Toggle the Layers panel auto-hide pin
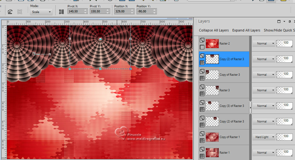This screenshot has width=295, height=160. pos(290,21)
